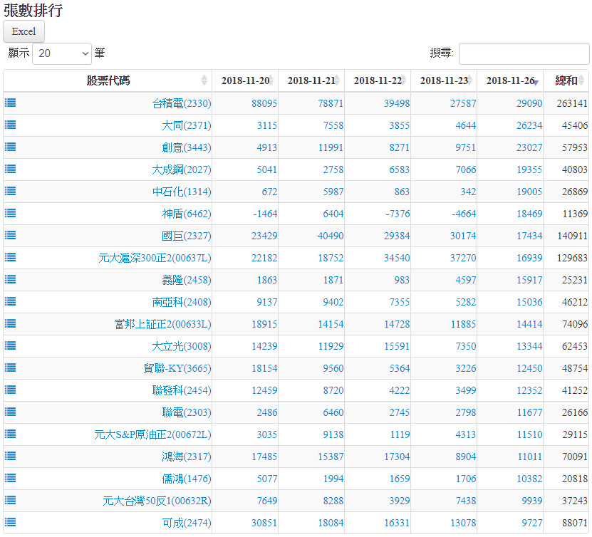Screen dimensions: 592x537
Task: Sort by the 2018-11-22 column header
Action: (378, 80)
